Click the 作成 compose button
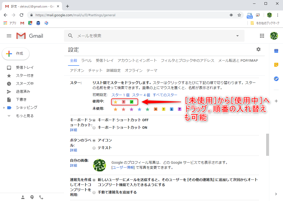The height and width of the screenshot is (201, 283). tap(15, 53)
